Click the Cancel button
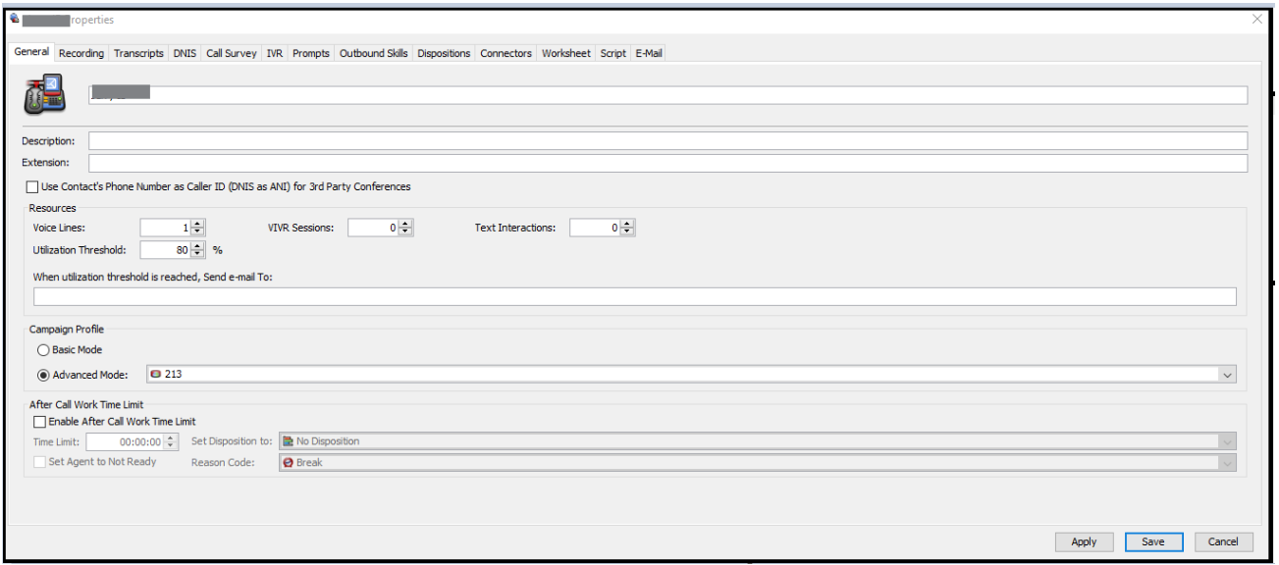This screenshot has height=565, width=1279. (1223, 541)
